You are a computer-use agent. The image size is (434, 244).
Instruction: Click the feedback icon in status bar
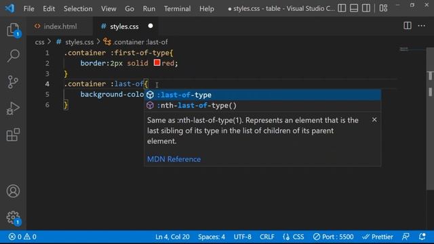[x=406, y=237]
